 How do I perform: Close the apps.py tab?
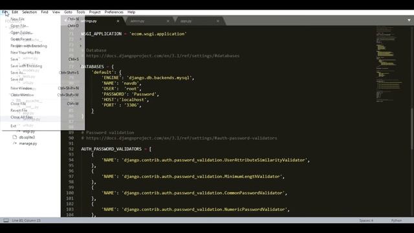[218, 21]
